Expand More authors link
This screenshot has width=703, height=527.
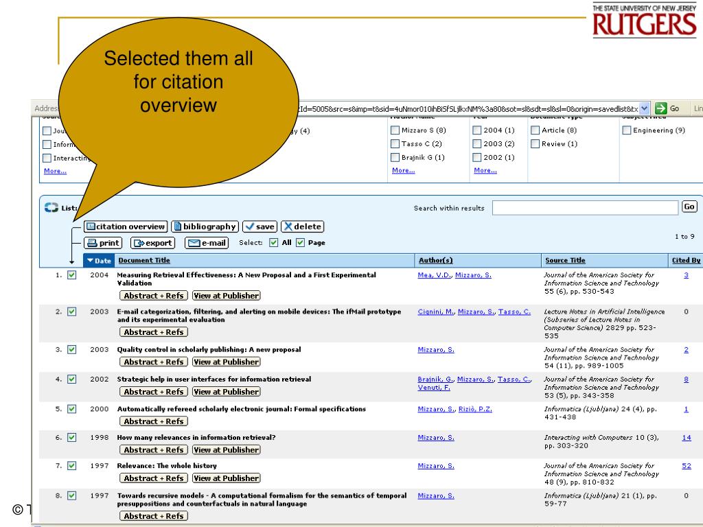[x=403, y=170]
